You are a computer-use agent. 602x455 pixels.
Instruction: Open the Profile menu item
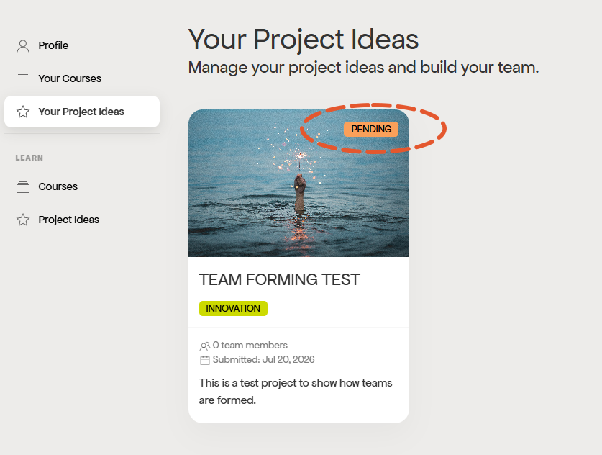(x=82, y=45)
